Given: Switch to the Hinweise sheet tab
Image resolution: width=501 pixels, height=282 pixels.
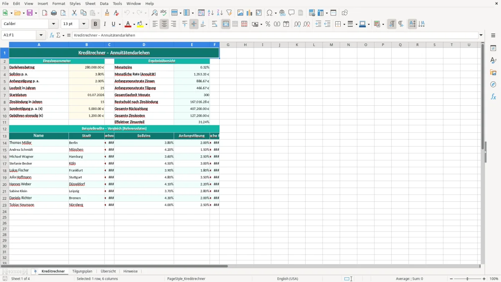Looking at the screenshot, I should (130, 271).
